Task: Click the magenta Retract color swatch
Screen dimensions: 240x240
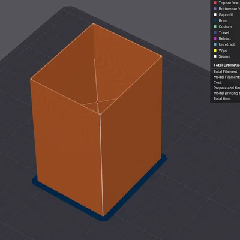Action: (x=215, y=38)
